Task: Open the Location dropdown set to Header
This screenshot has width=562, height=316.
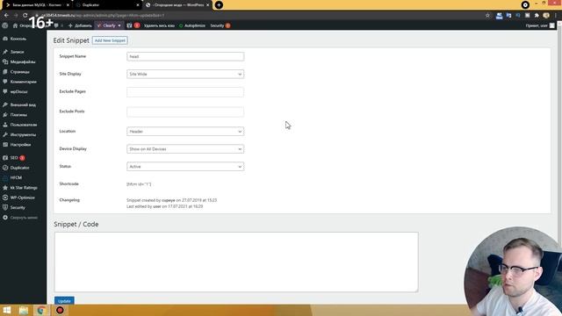Action: [185, 132]
